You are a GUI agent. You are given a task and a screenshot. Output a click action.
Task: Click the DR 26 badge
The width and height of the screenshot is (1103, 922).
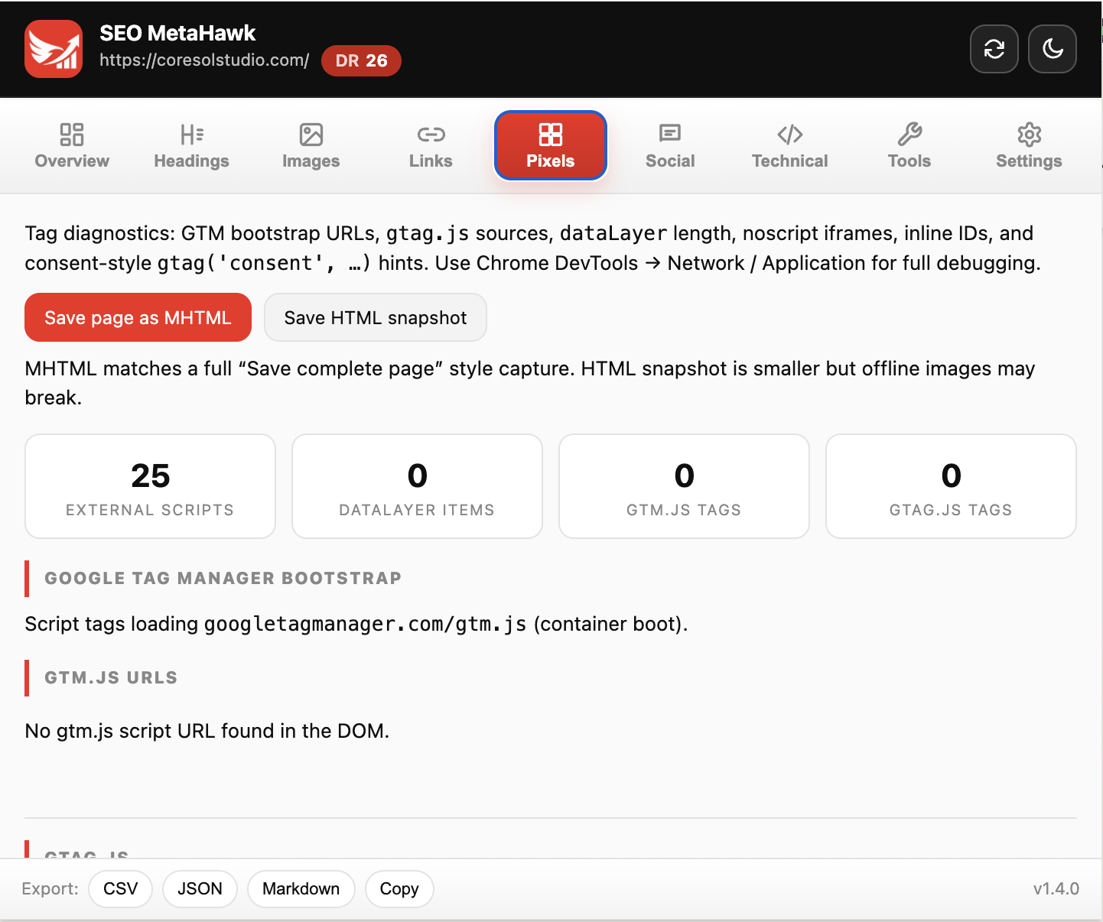pyautogui.click(x=361, y=60)
